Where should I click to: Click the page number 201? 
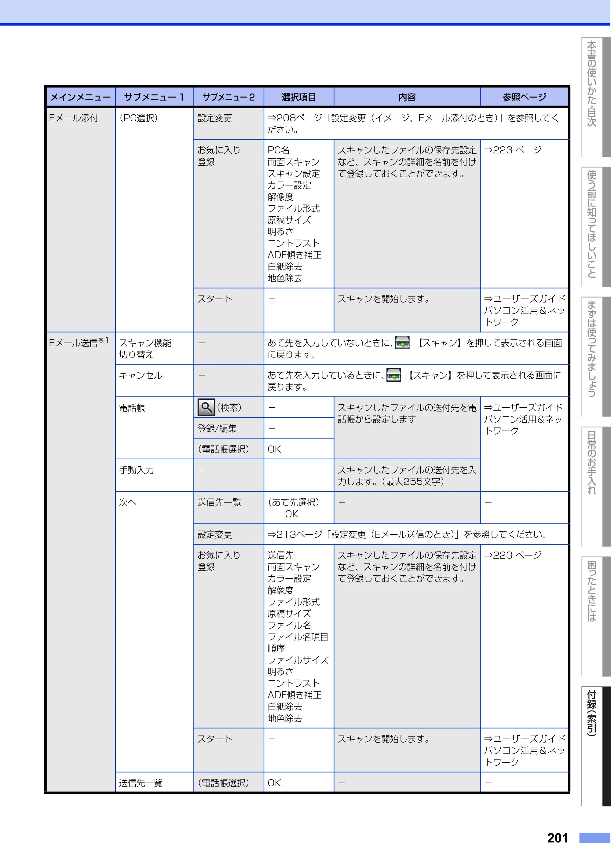pos(558,838)
